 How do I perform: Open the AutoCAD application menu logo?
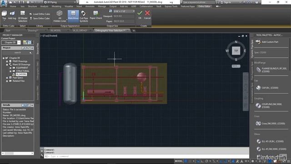point(4,3)
